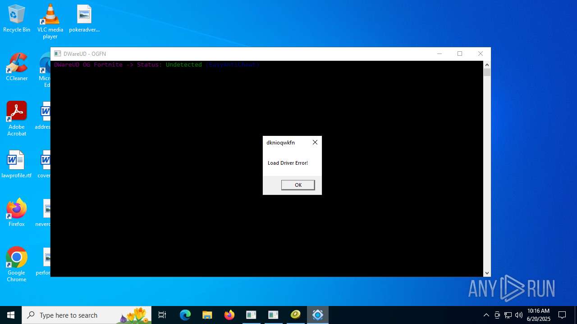
Task: Open the volume control tray icon
Action: point(519,315)
